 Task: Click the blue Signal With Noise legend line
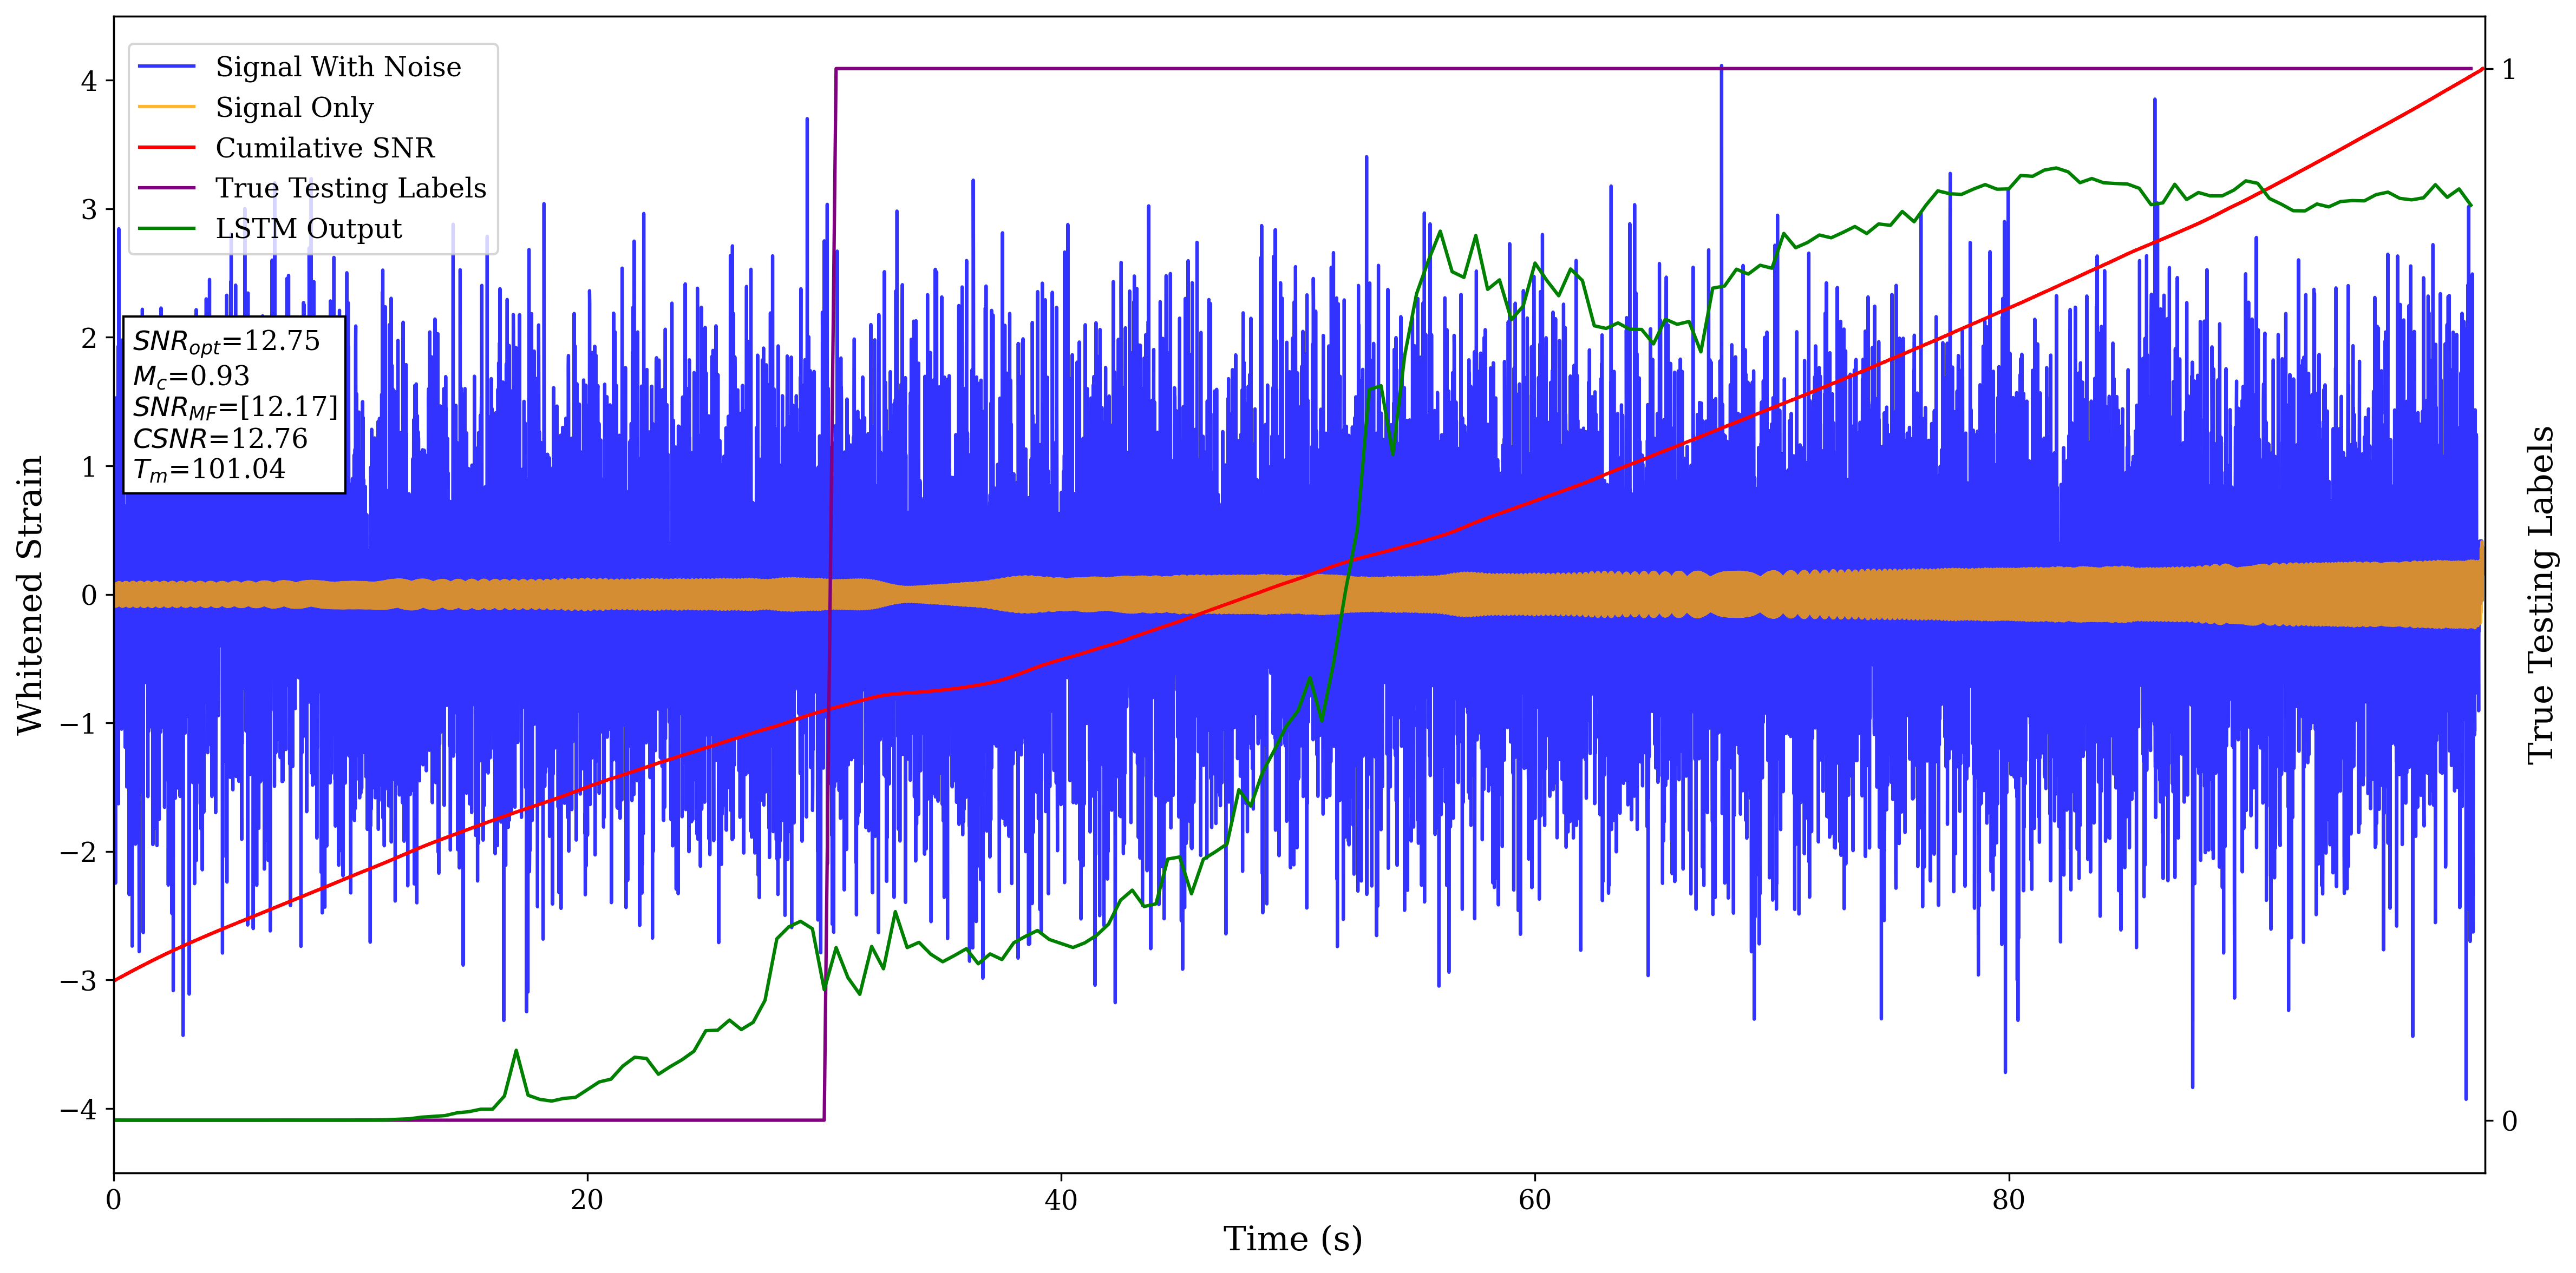click(x=166, y=67)
